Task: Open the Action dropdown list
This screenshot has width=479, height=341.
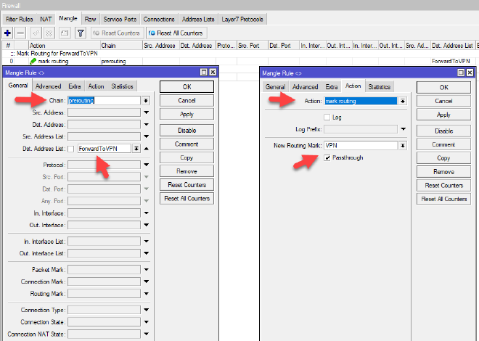Action: 403,101
